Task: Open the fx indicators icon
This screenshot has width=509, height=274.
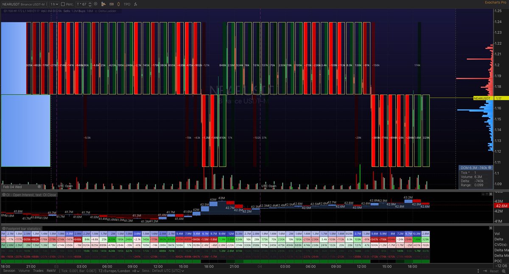Action: [135, 4]
